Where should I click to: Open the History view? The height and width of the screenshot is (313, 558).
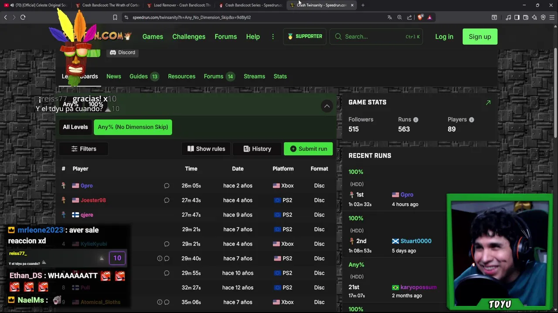point(257,149)
